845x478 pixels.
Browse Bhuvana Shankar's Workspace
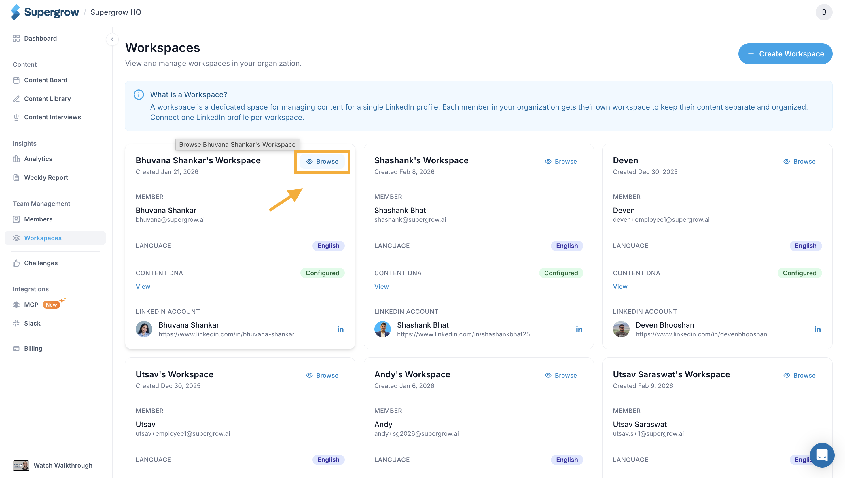click(322, 162)
